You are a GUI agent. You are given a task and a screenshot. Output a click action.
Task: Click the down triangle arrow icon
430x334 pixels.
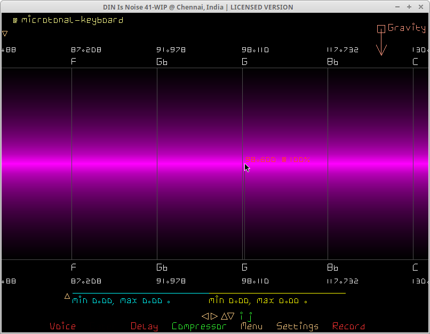pos(231,316)
